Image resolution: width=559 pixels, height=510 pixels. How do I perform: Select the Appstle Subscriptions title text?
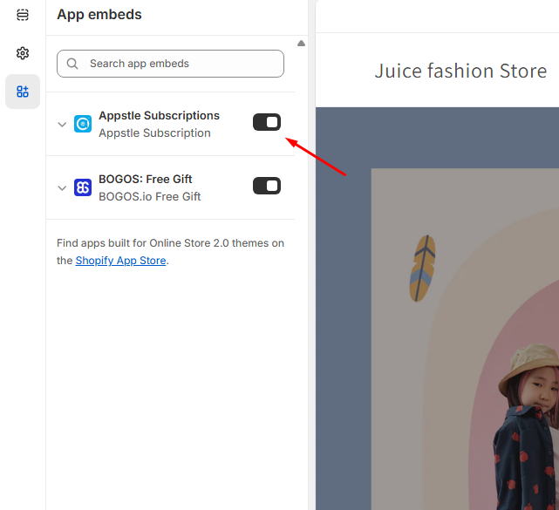click(159, 116)
